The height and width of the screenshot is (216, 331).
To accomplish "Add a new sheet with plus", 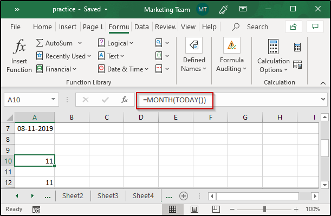I will click(184, 196).
